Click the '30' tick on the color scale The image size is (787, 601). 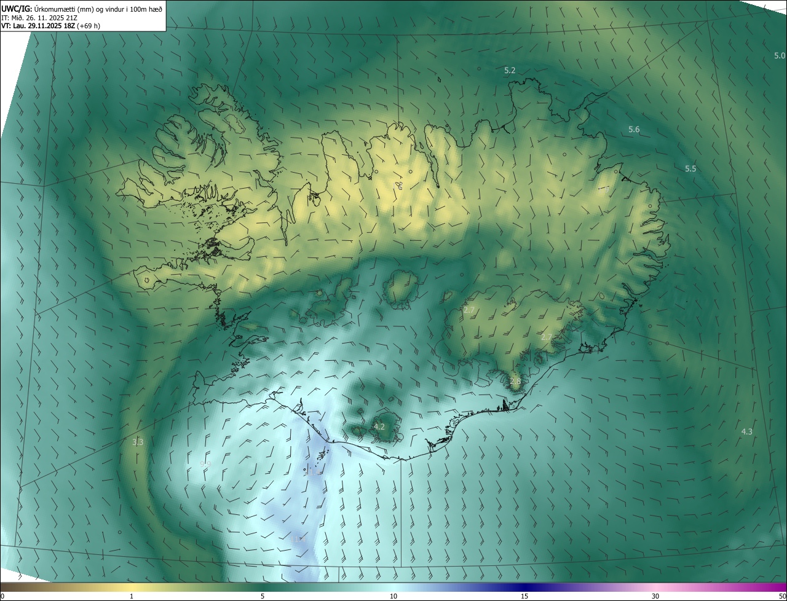click(x=655, y=596)
